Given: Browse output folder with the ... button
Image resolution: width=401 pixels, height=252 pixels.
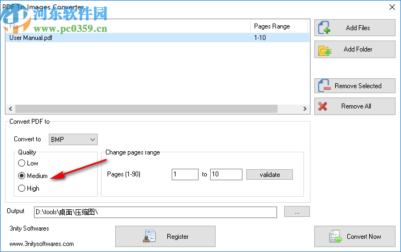Looking at the screenshot, I should click(x=297, y=211).
